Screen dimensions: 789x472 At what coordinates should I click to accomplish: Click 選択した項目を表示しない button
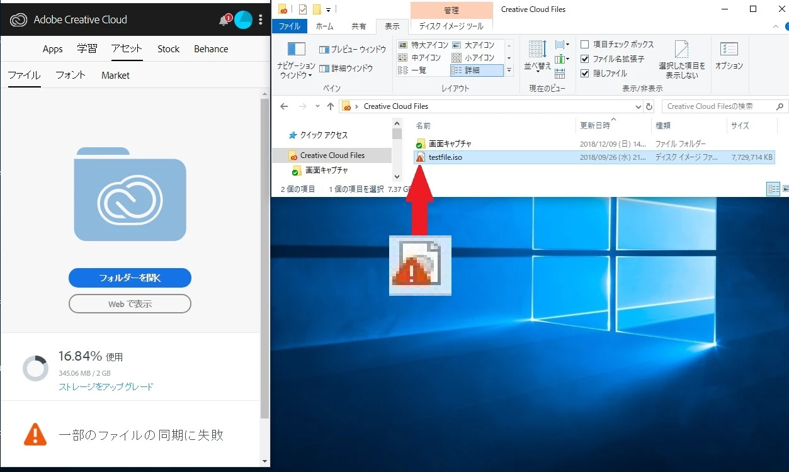pyautogui.click(x=682, y=59)
